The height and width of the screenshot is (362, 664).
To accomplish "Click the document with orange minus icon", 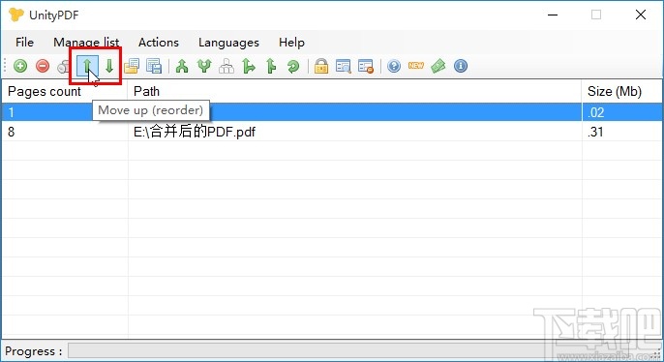I will pos(366,66).
